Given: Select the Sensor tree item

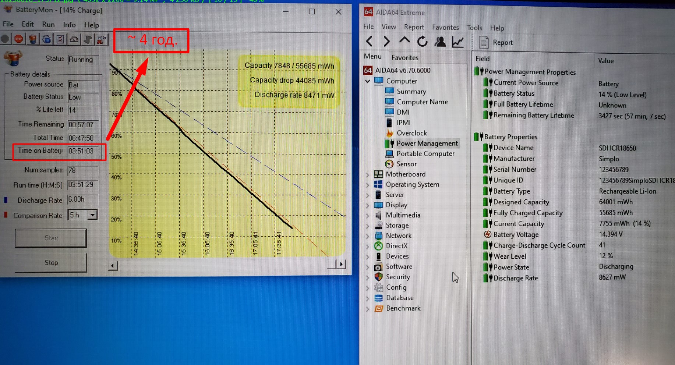Looking at the screenshot, I should coord(406,164).
